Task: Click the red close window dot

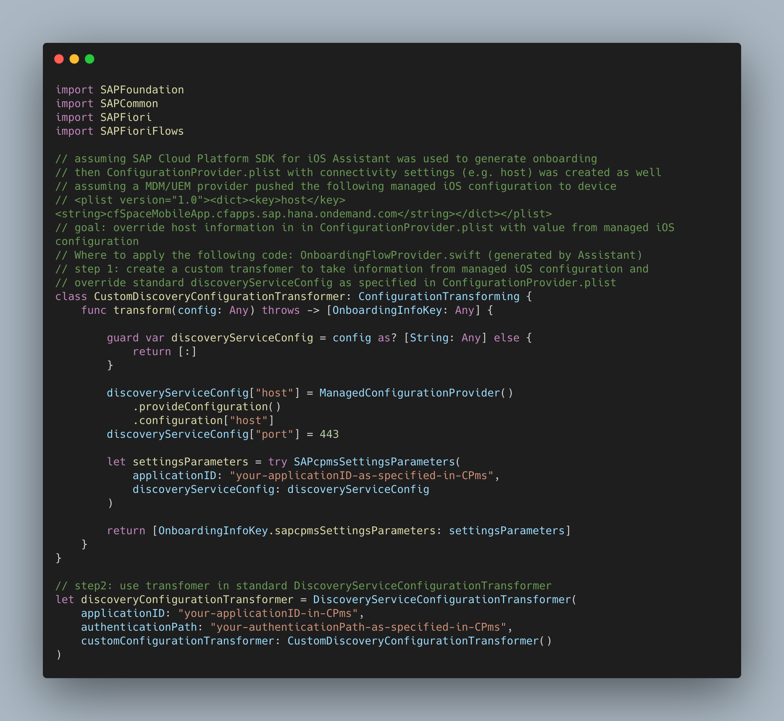Action: (x=59, y=59)
